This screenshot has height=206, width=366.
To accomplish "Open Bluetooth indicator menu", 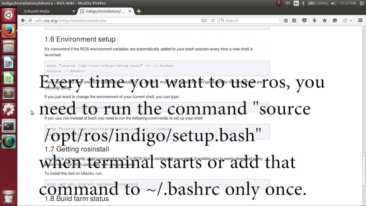I will tap(303, 3).
